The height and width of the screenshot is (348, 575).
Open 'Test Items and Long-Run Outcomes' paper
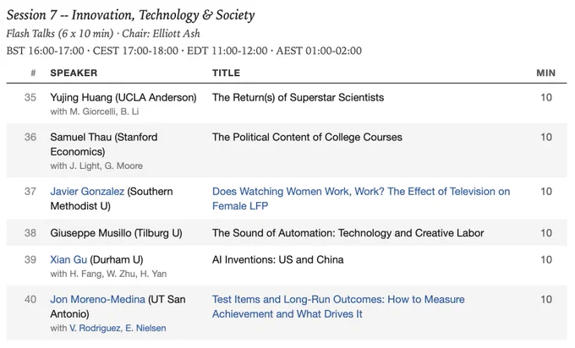click(x=338, y=307)
